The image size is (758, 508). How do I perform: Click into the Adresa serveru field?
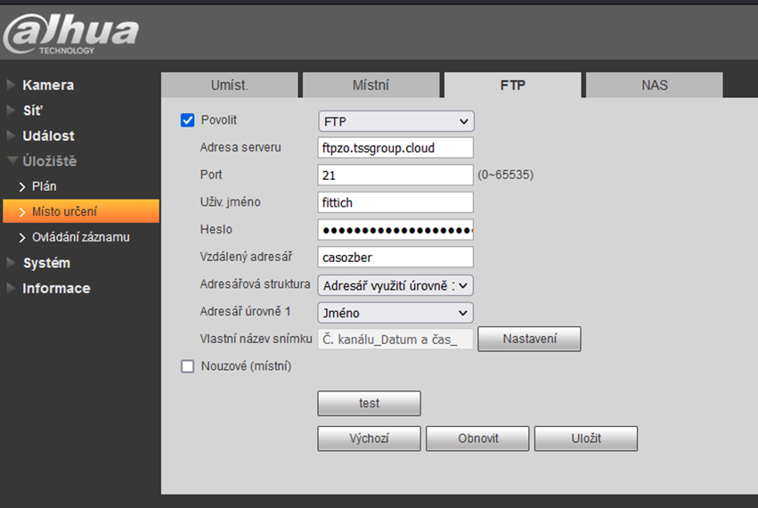coord(395,147)
